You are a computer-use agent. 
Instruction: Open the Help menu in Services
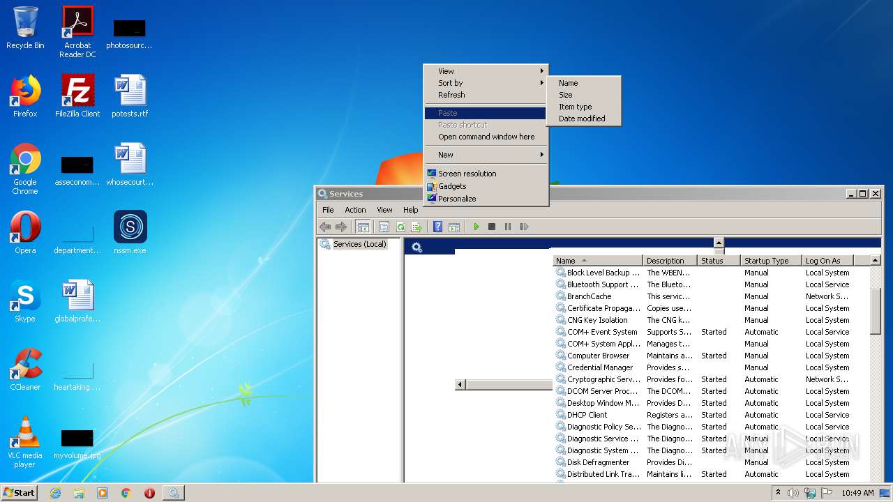click(411, 210)
